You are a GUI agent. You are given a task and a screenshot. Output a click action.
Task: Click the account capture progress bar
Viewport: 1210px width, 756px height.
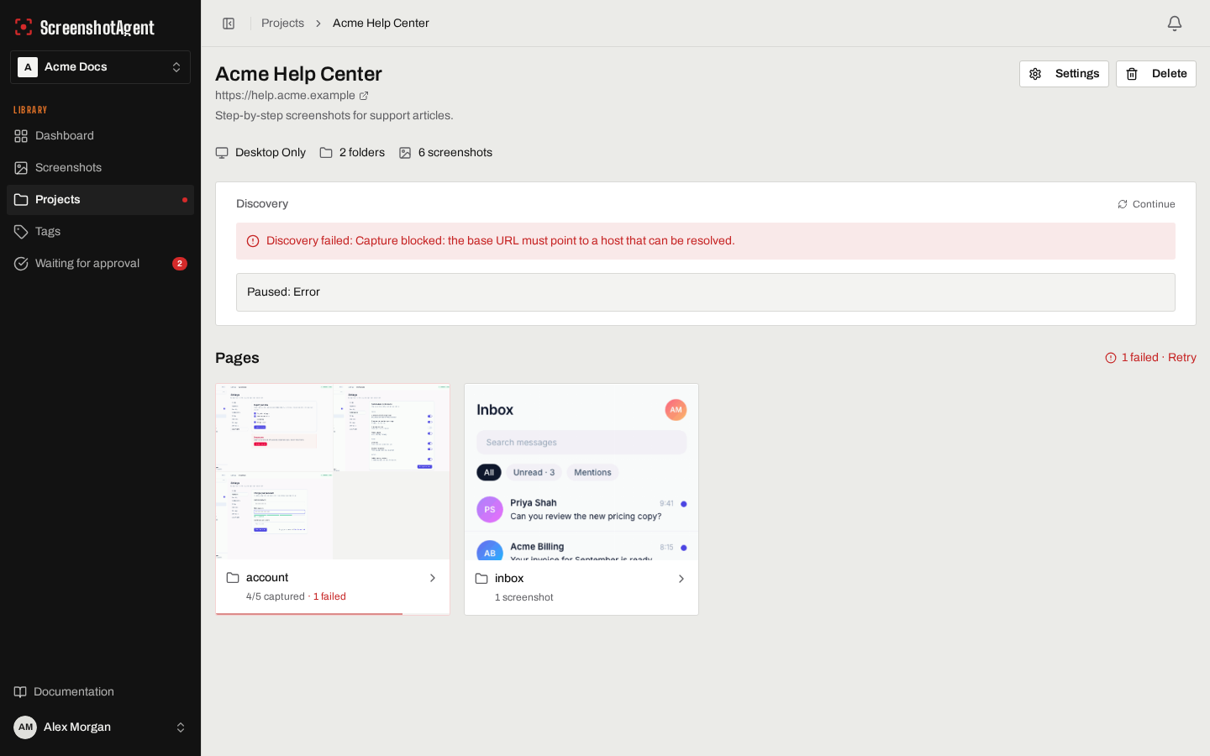coord(333,614)
